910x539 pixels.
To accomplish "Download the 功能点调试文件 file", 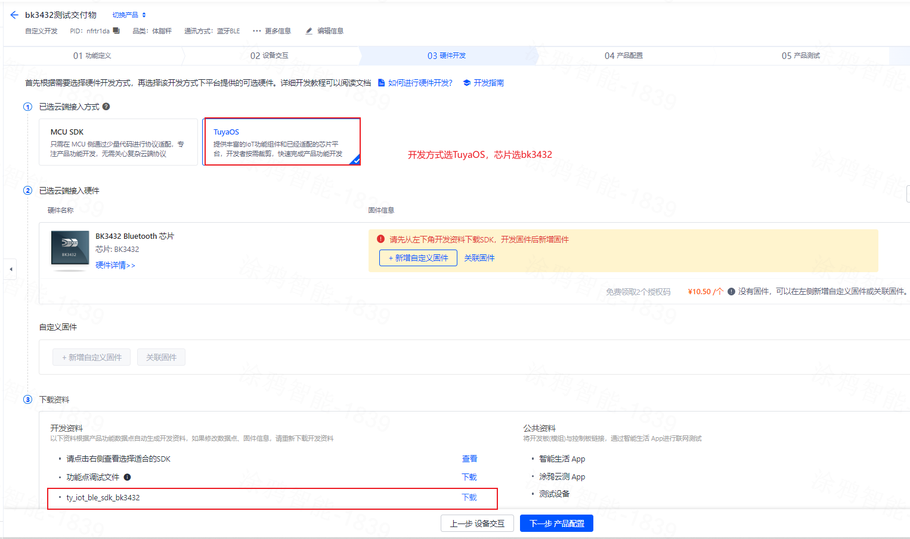I will tap(469, 477).
